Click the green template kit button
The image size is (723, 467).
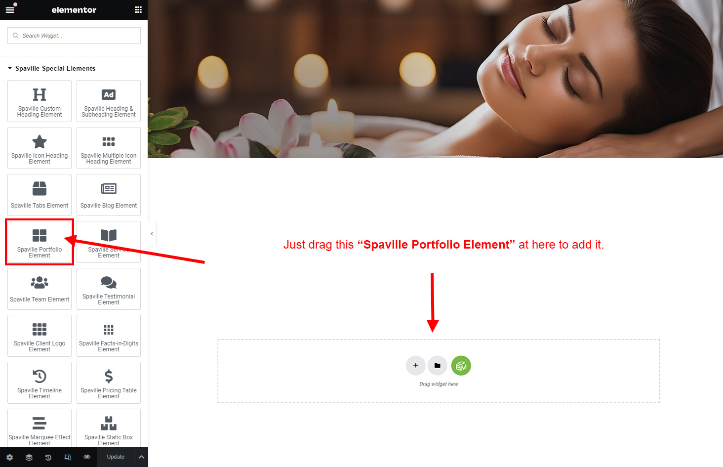pos(461,366)
